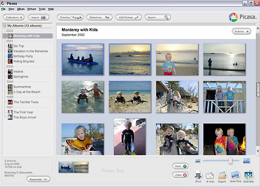260x188 pixels.
Task: Open the Tools menu
Action: click(42, 9)
